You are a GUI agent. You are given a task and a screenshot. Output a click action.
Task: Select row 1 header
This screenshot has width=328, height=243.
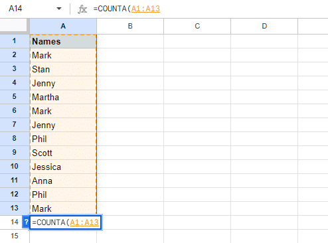click(15, 41)
